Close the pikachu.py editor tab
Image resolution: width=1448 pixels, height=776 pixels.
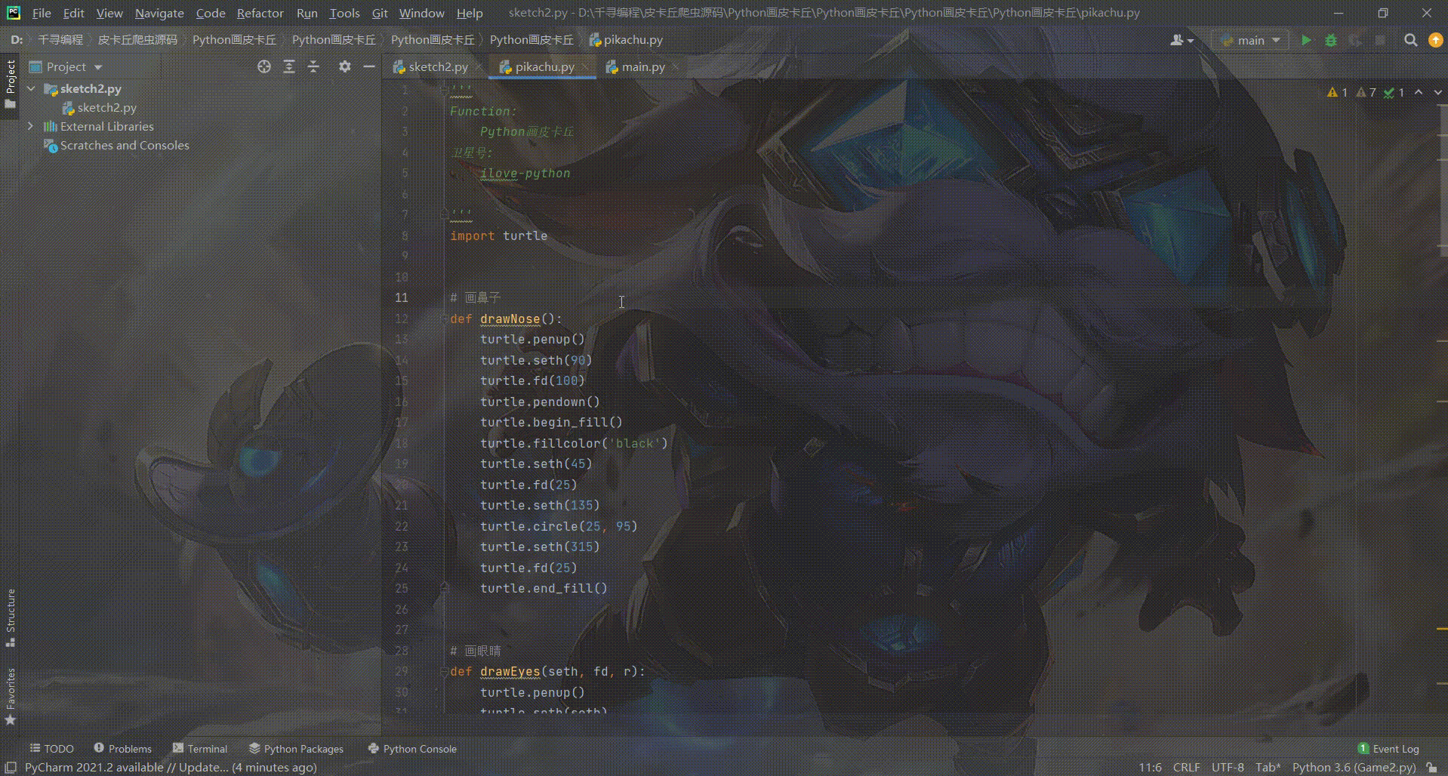(585, 67)
